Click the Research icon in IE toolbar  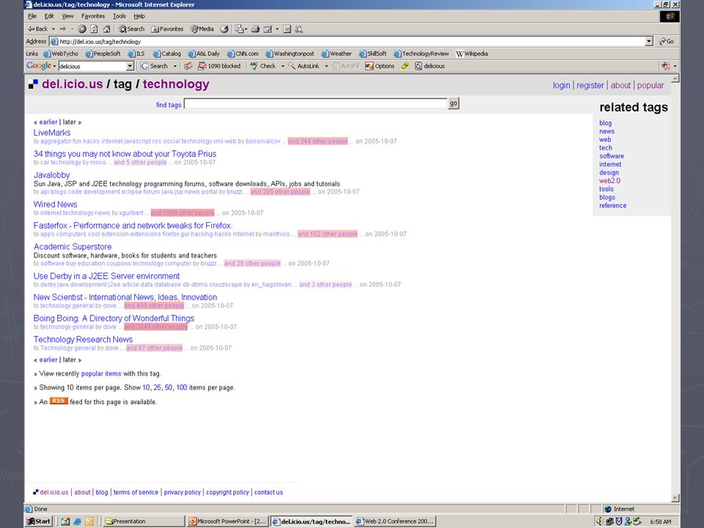tap(299, 29)
